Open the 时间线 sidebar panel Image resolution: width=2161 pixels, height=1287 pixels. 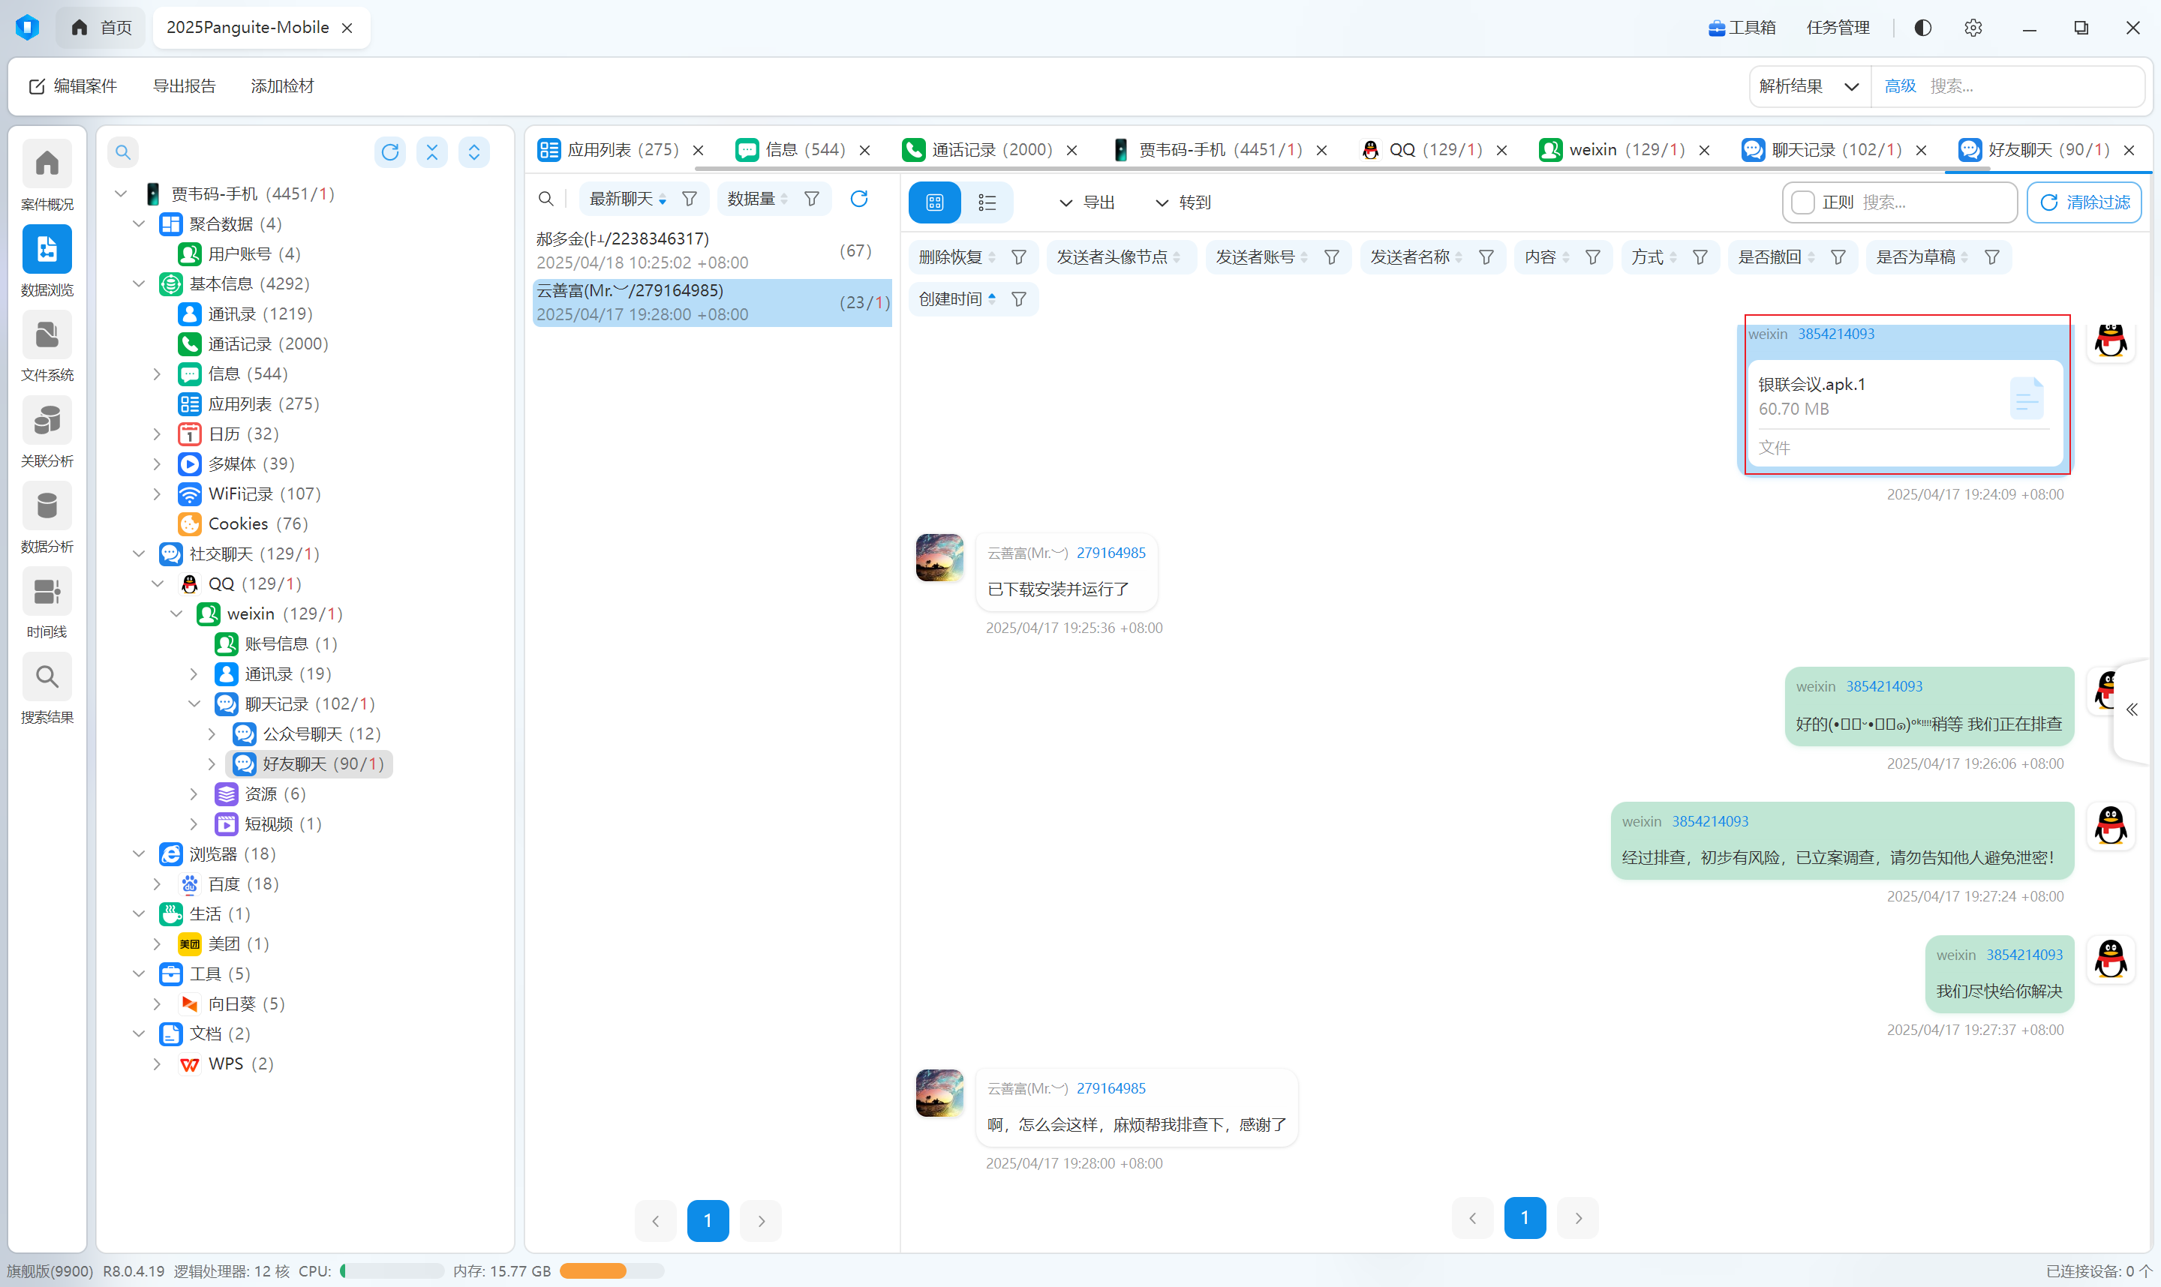tap(47, 593)
